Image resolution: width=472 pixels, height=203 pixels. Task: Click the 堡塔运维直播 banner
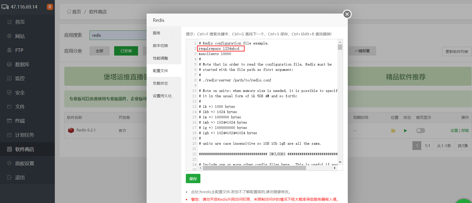pyautogui.click(x=106, y=77)
